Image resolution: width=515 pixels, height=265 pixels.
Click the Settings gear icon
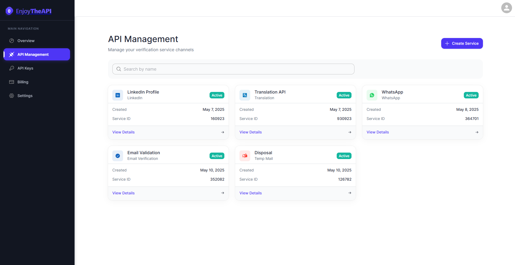pyautogui.click(x=12, y=96)
